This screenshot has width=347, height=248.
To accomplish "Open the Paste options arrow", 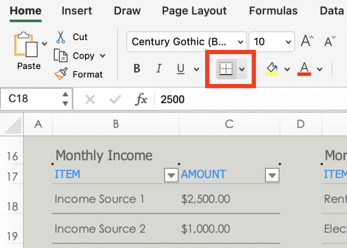I will (x=44, y=43).
